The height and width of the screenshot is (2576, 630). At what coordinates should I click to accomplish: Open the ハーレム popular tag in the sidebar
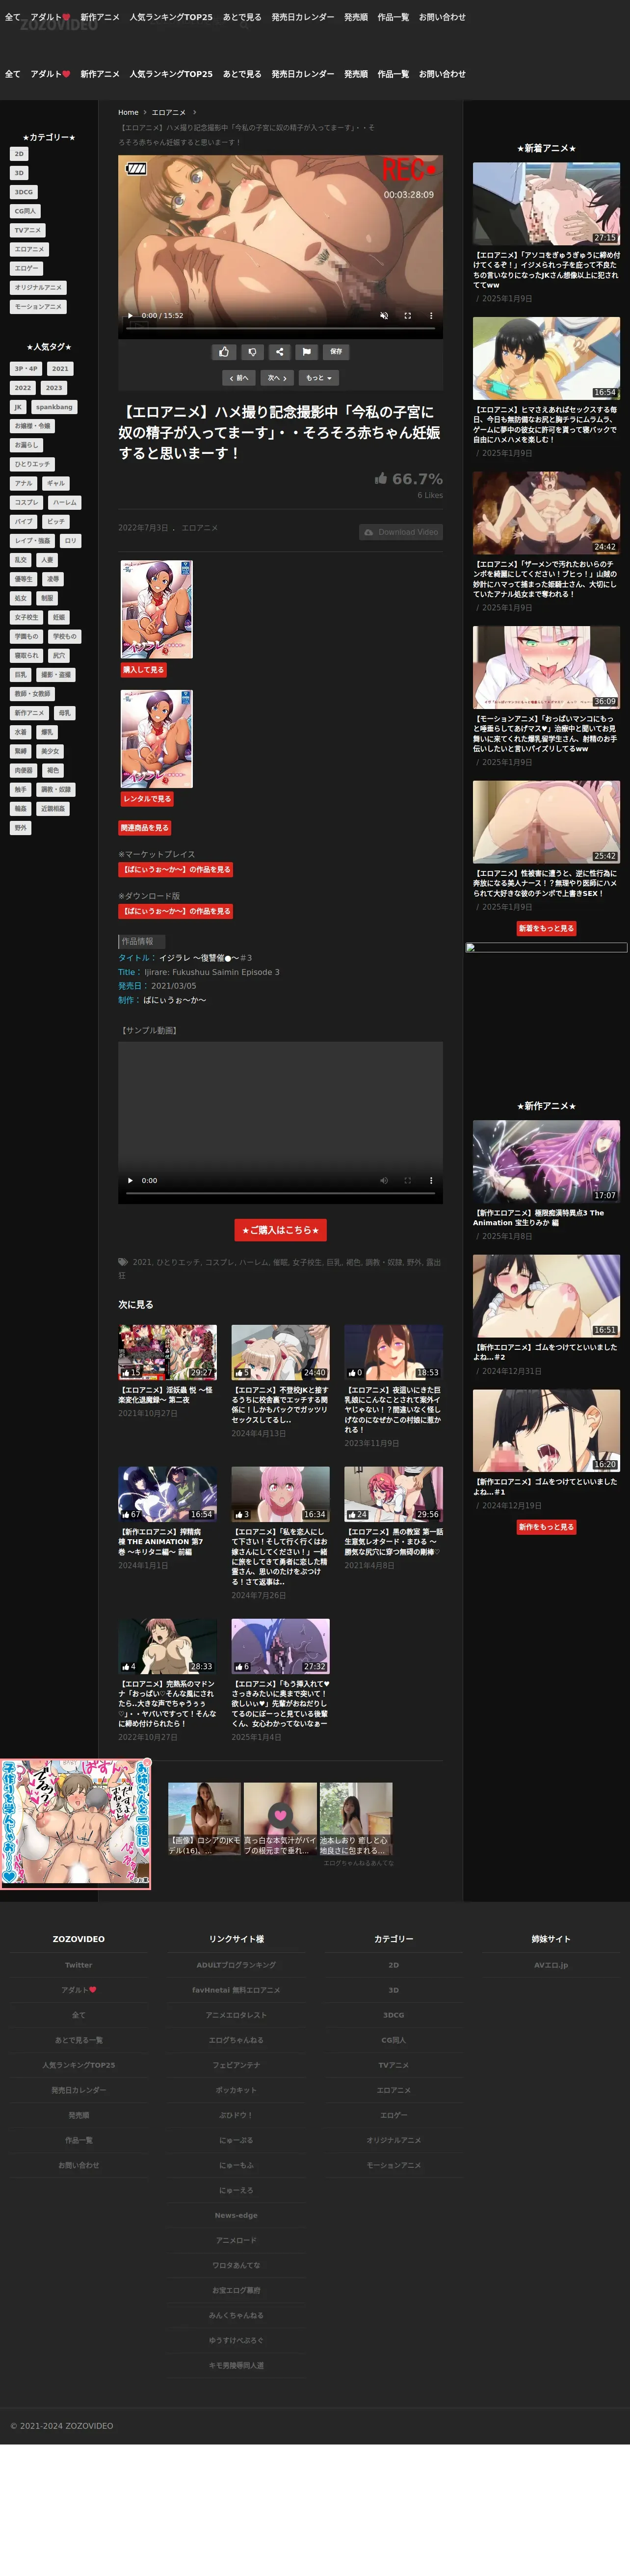[x=65, y=503]
